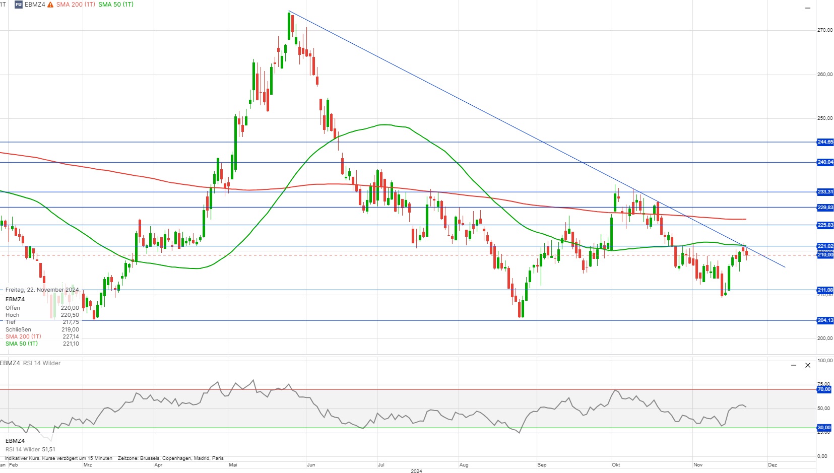
Task: Click the Dez label on time axis
Action: coord(773,465)
